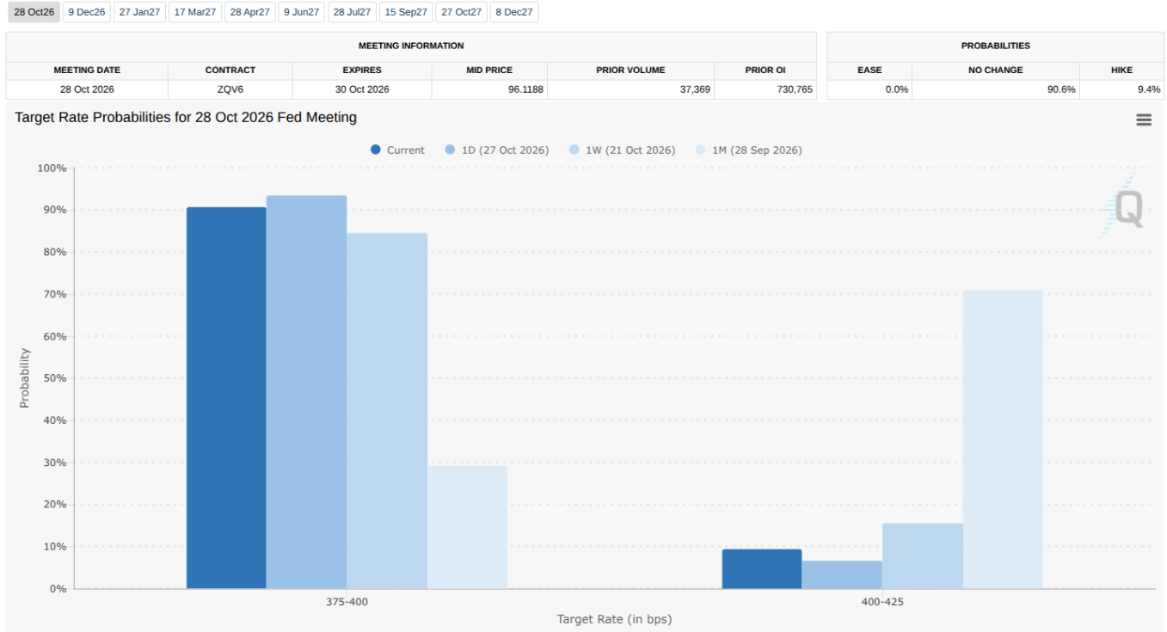Screen dimensions: 1167x632
Task: Go to the 9 Jun27 meeting tab
Action: 302,12
